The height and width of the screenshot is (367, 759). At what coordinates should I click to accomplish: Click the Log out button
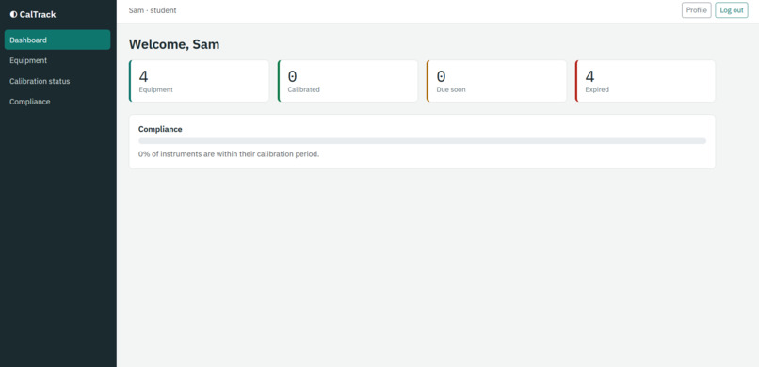pyautogui.click(x=732, y=10)
